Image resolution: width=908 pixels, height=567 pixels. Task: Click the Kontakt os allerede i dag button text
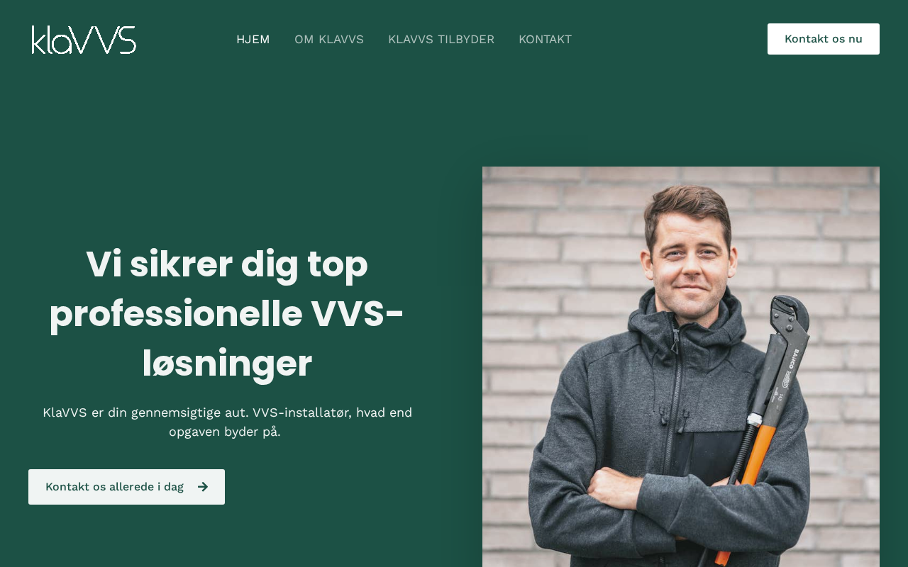point(114,487)
